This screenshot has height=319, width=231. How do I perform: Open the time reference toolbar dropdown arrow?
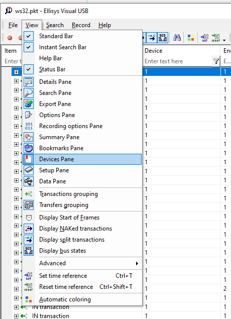[224, 40]
